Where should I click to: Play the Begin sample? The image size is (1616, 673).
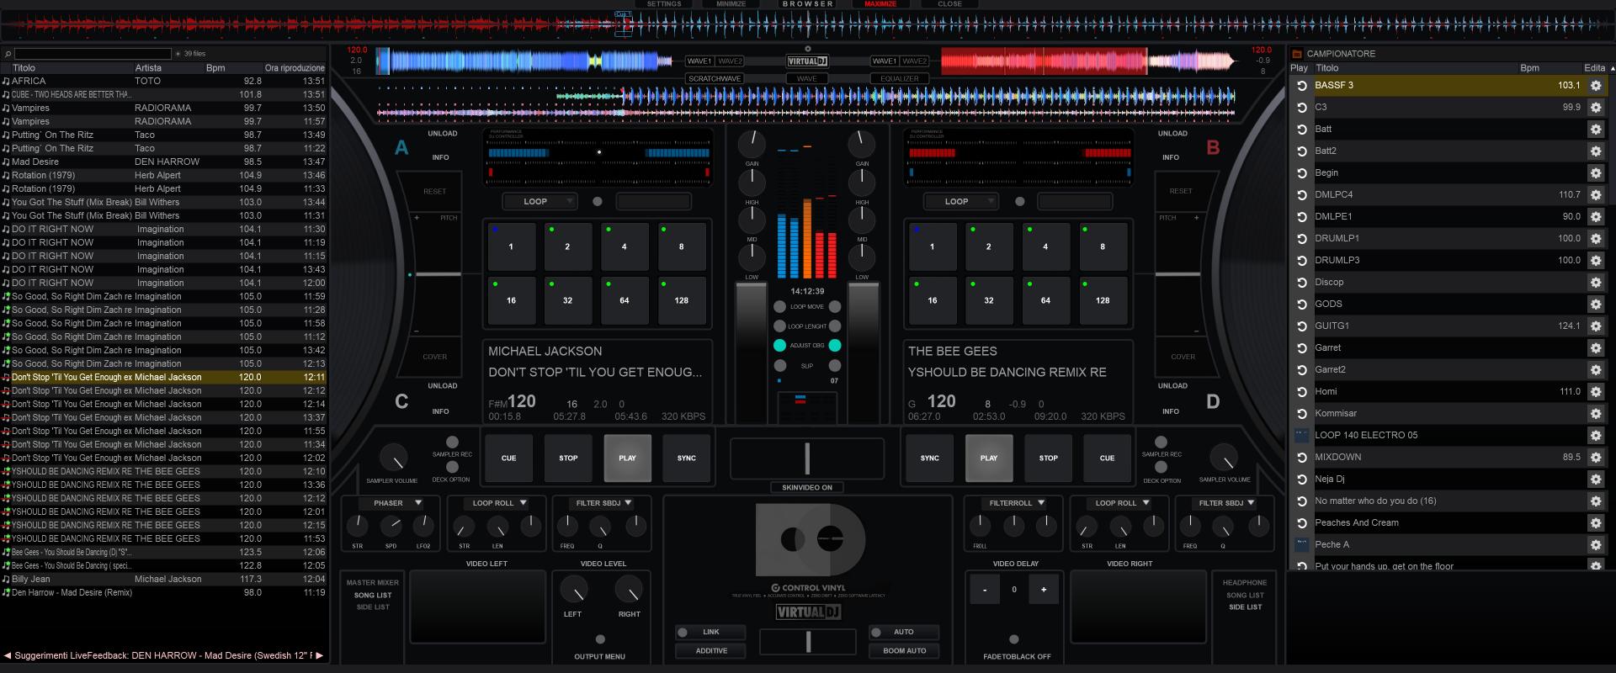(1301, 173)
